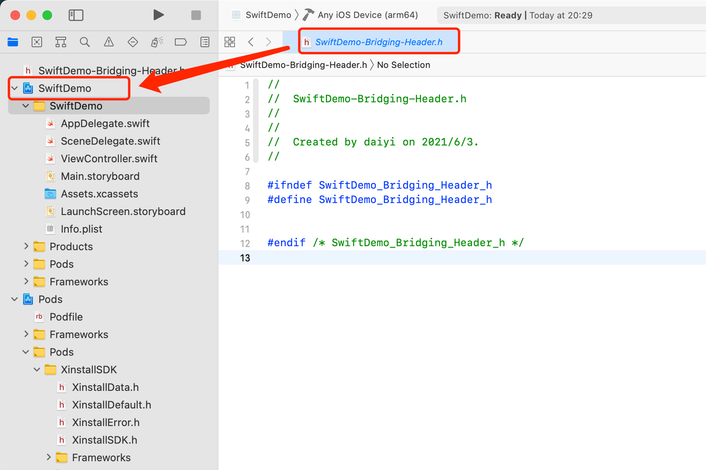Open XinstallSDK.h

pos(104,440)
